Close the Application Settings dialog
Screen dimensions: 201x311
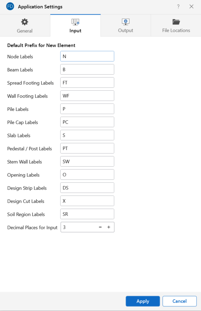tap(191, 7)
